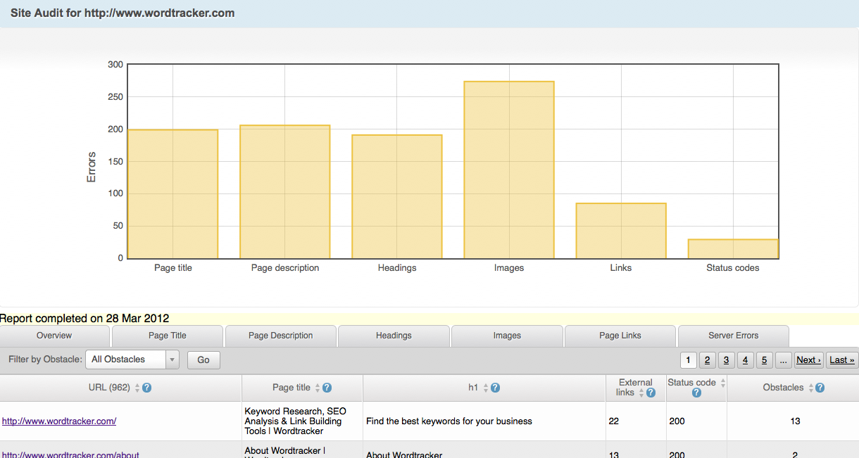
Task: Go to results page 5
Action: tap(765, 360)
